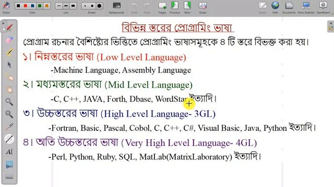Click the Bengali introduction sentence
This screenshot has width=334, height=187.
tap(166, 42)
